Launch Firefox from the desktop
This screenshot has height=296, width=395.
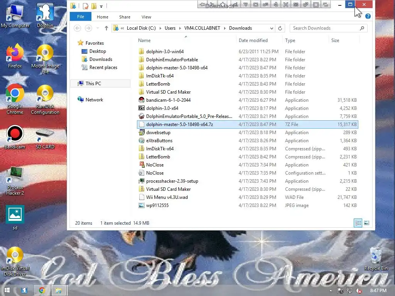15,56
